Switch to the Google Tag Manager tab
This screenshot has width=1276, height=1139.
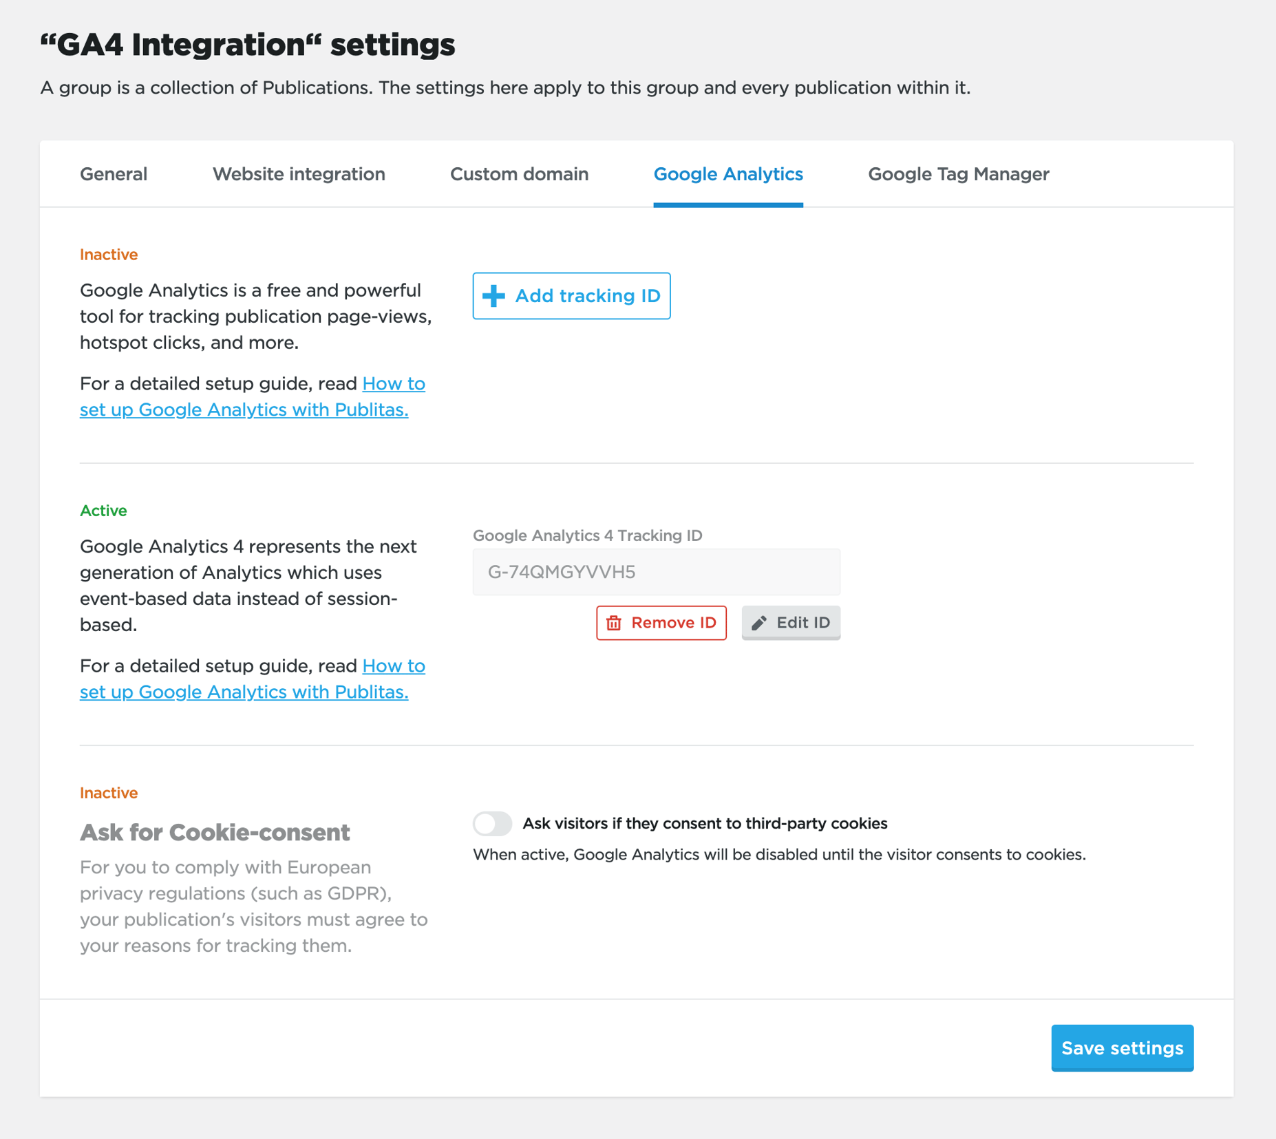959,174
